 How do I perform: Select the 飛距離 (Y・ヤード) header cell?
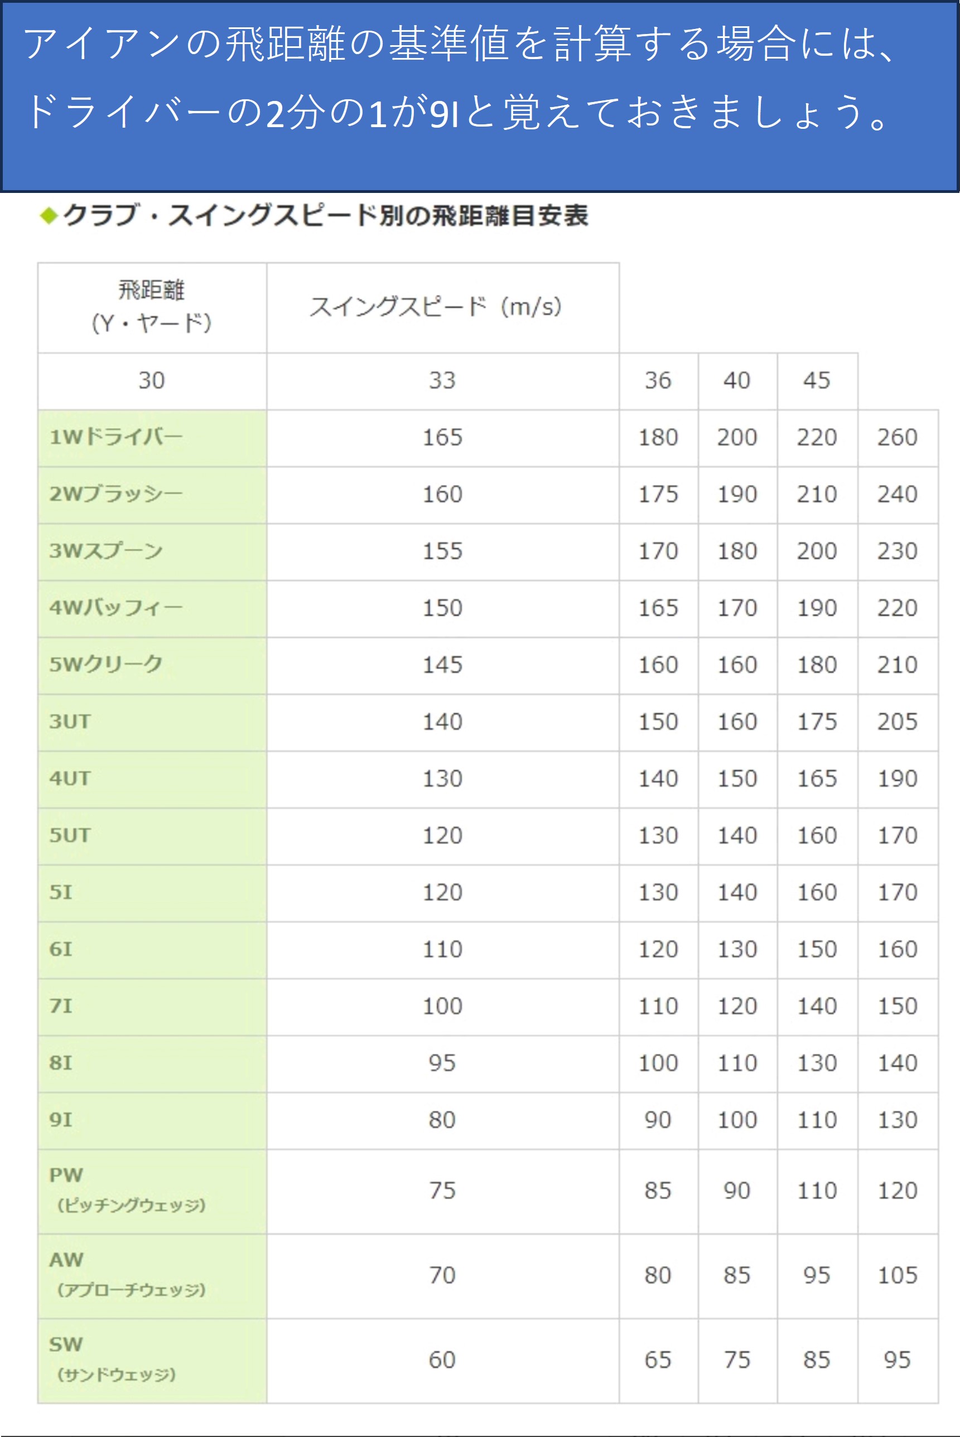[x=152, y=307]
